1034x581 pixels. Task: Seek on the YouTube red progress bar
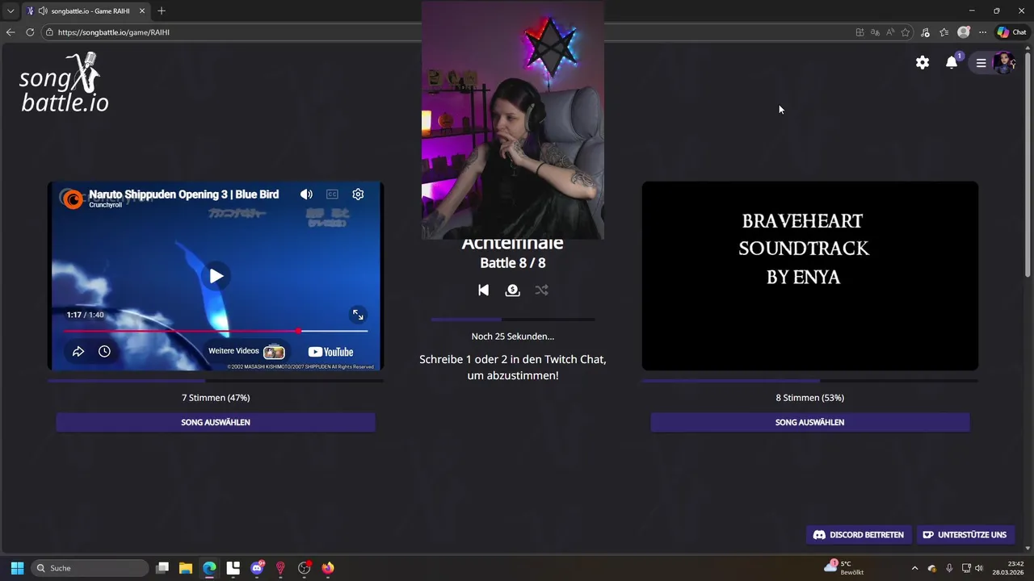215,331
